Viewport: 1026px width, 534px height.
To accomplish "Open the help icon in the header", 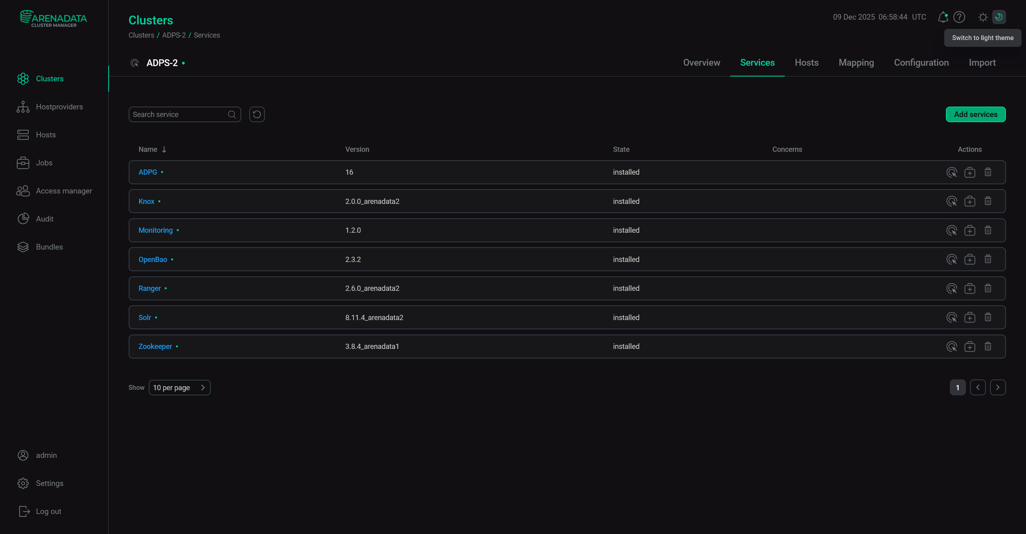I will point(959,17).
